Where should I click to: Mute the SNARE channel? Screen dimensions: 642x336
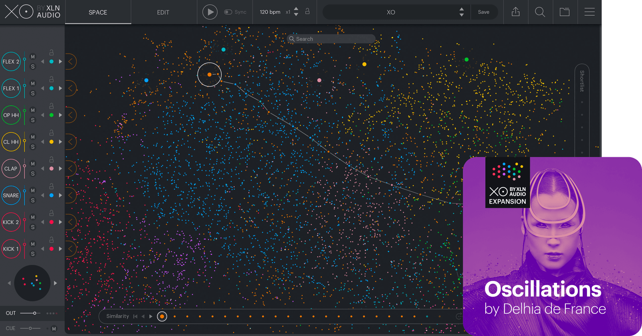click(33, 191)
